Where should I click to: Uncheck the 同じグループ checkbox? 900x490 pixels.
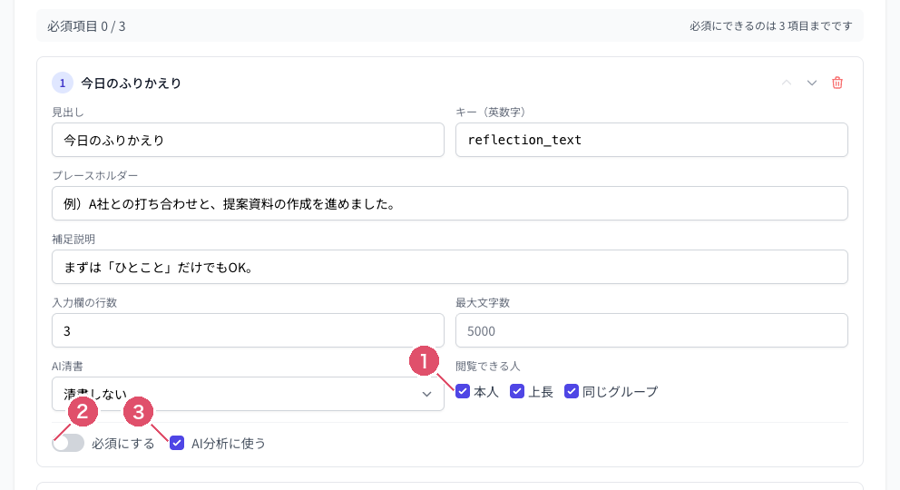click(571, 391)
